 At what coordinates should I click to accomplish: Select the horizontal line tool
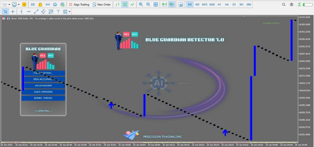[x=29, y=12]
